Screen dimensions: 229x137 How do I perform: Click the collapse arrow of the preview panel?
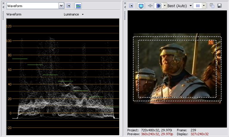pyautogui.click(x=125, y=7)
